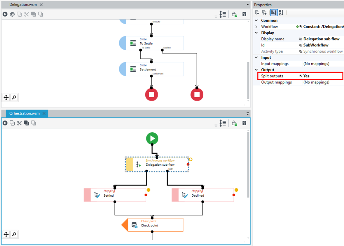
Task: Collapse the Common properties section
Action: 256,20
